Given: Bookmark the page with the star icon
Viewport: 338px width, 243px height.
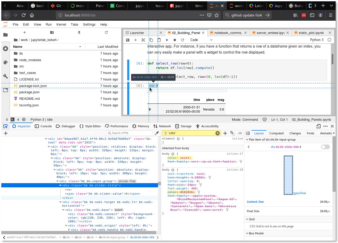Looking at the screenshot, I should coord(216,15).
